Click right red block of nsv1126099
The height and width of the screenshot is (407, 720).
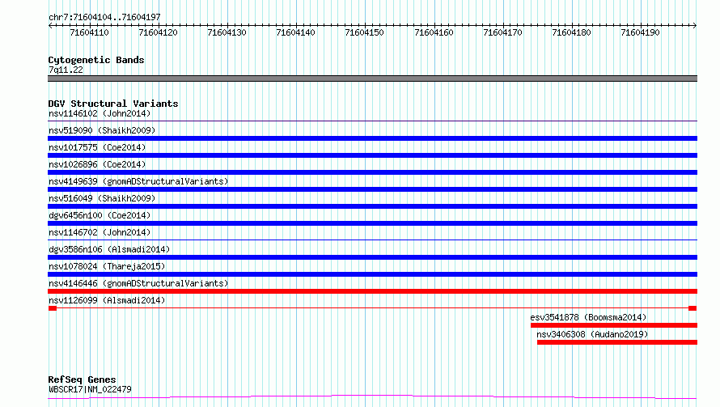pos(692,308)
